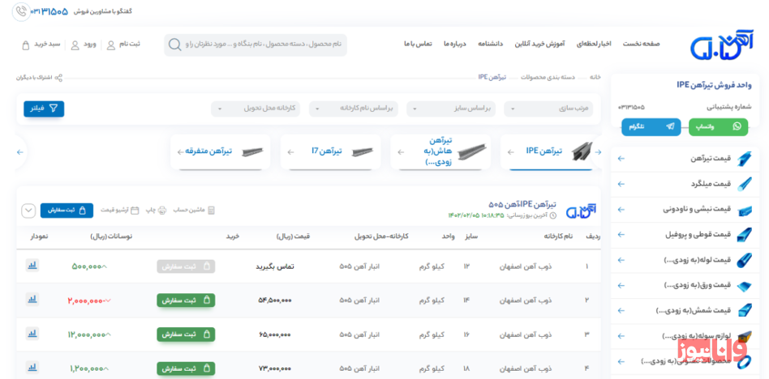Open آموزش خرید آنلاین menu item

tap(539, 44)
